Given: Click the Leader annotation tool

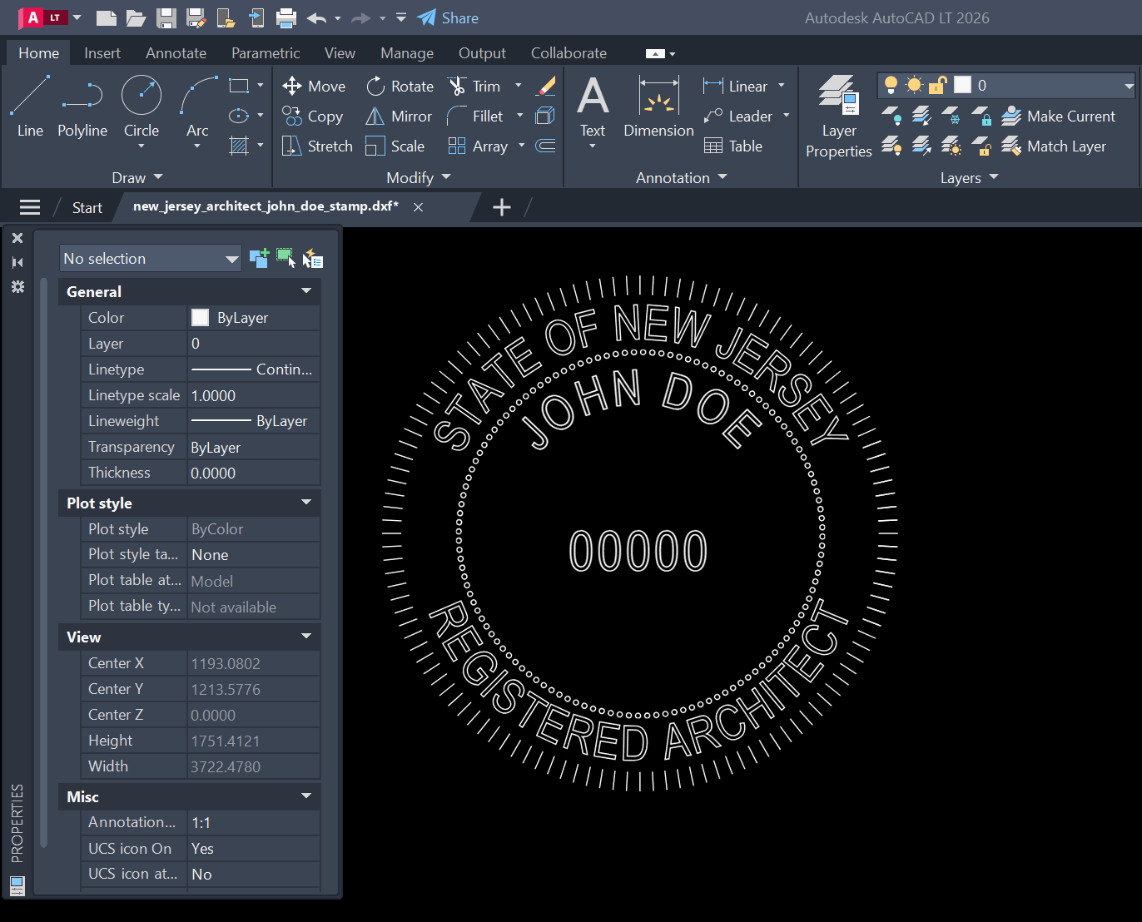Looking at the screenshot, I should pos(737,116).
